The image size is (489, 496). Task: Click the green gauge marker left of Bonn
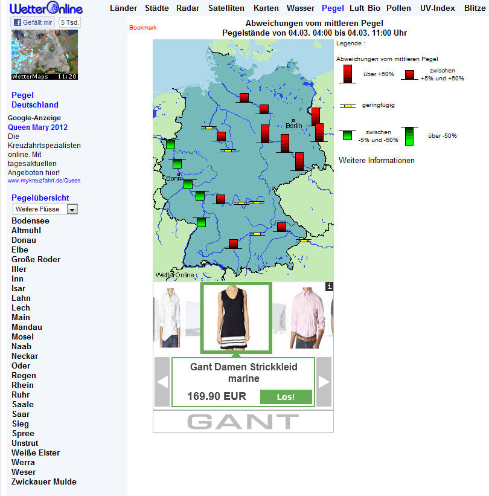click(177, 164)
